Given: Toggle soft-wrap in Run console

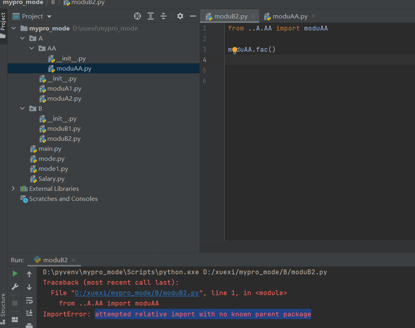Looking at the screenshot, I should 29,300.
